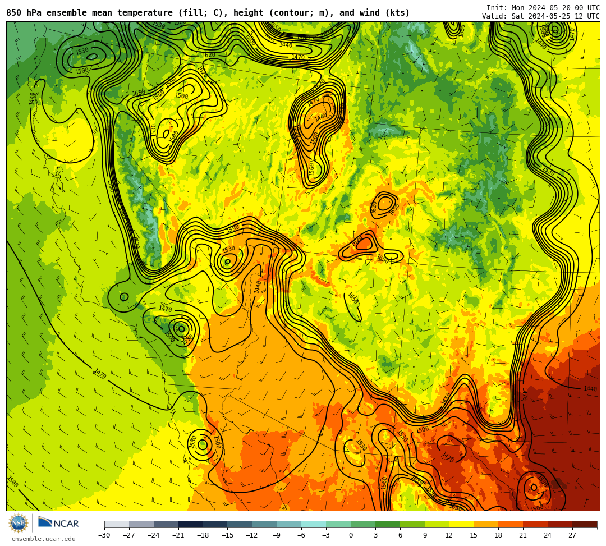Pick the orange colorbar swatch between 18 and 21
Screen dimensions: 606x546
511,524
